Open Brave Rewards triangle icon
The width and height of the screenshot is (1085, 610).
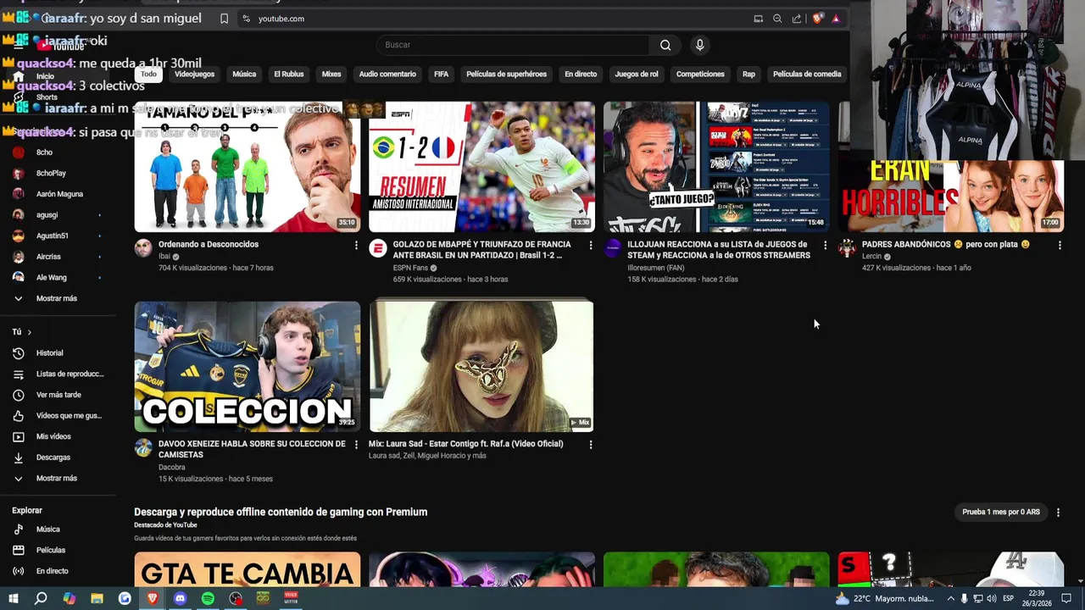836,19
